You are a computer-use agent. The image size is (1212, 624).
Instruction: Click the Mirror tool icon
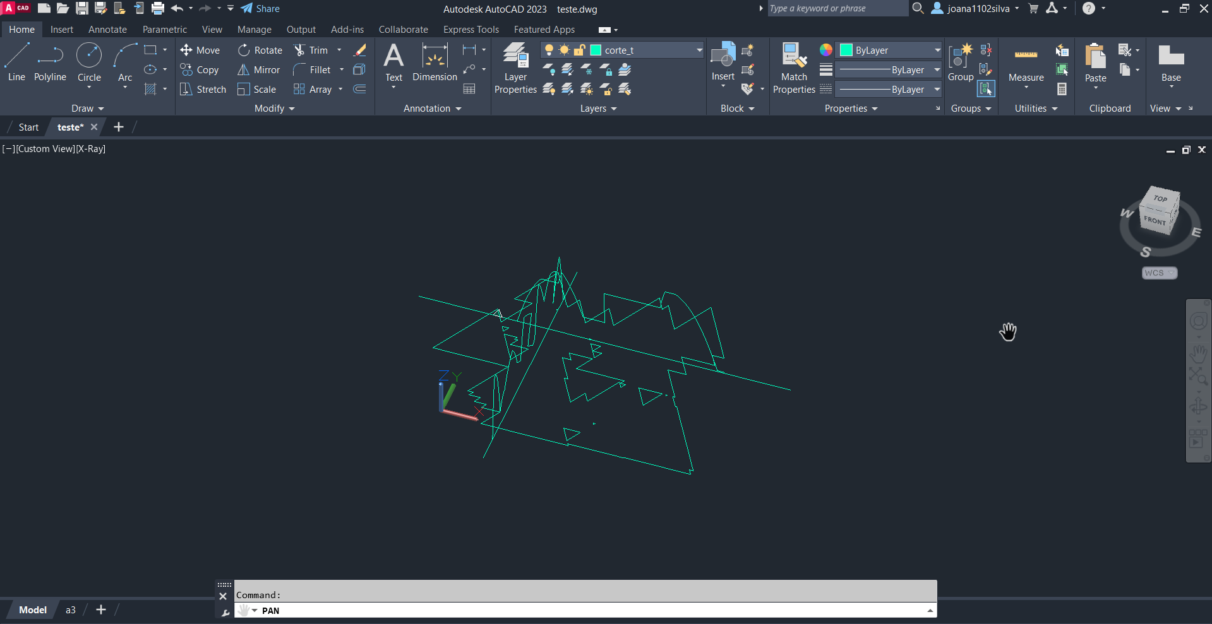click(x=243, y=70)
